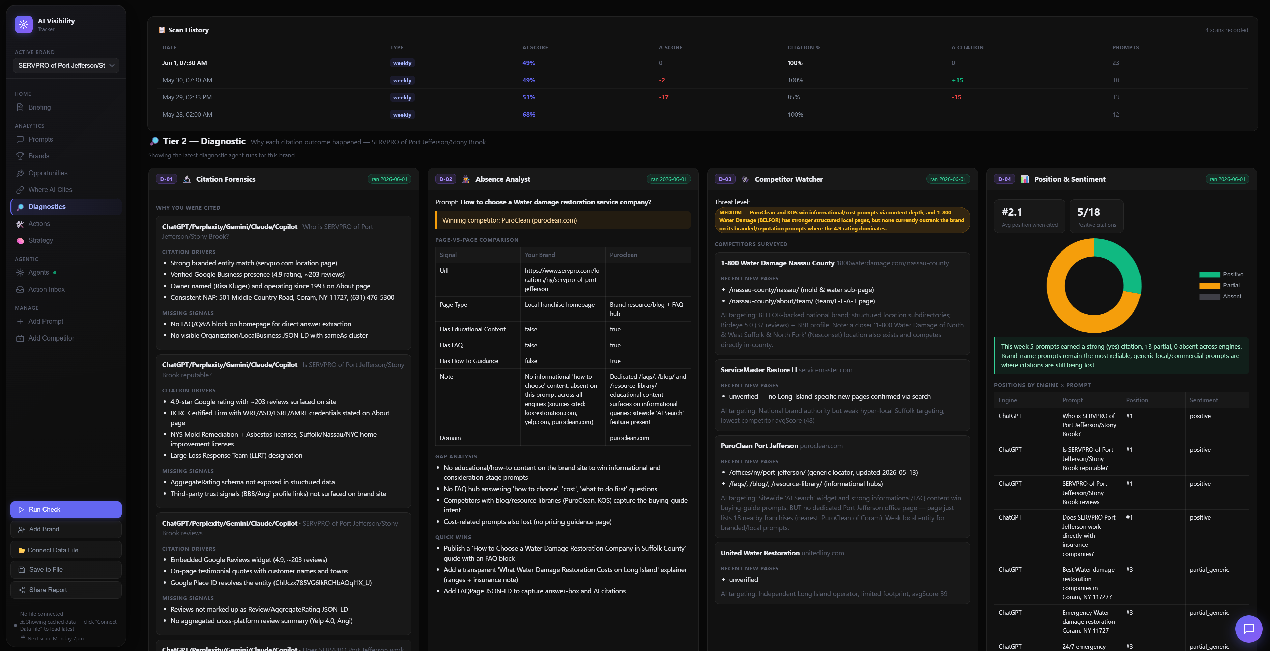Click the Absent gray legend swatch
The height and width of the screenshot is (651, 1270).
click(x=1209, y=297)
